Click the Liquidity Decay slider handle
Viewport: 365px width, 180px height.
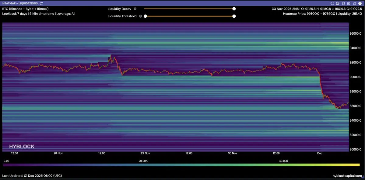[234, 9]
